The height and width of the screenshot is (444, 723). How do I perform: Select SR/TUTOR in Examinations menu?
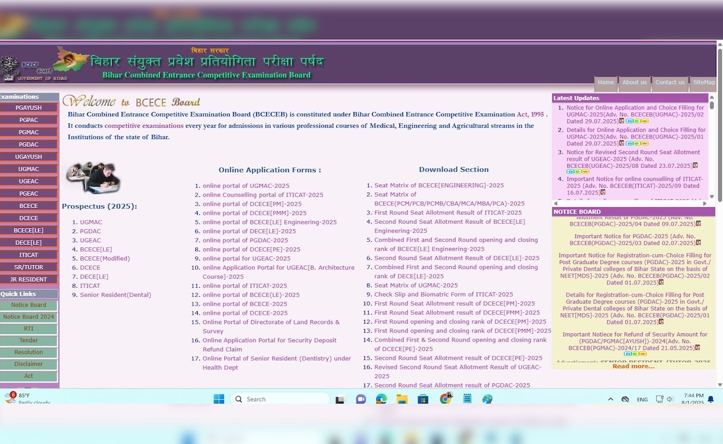click(29, 268)
